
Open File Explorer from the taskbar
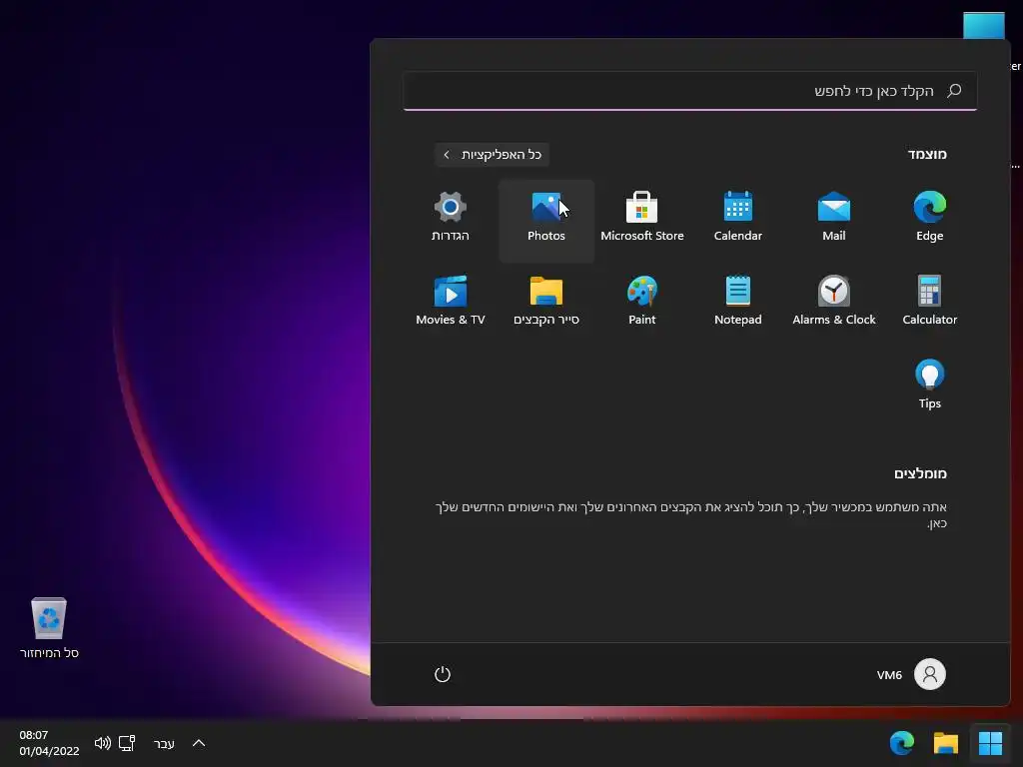point(945,743)
